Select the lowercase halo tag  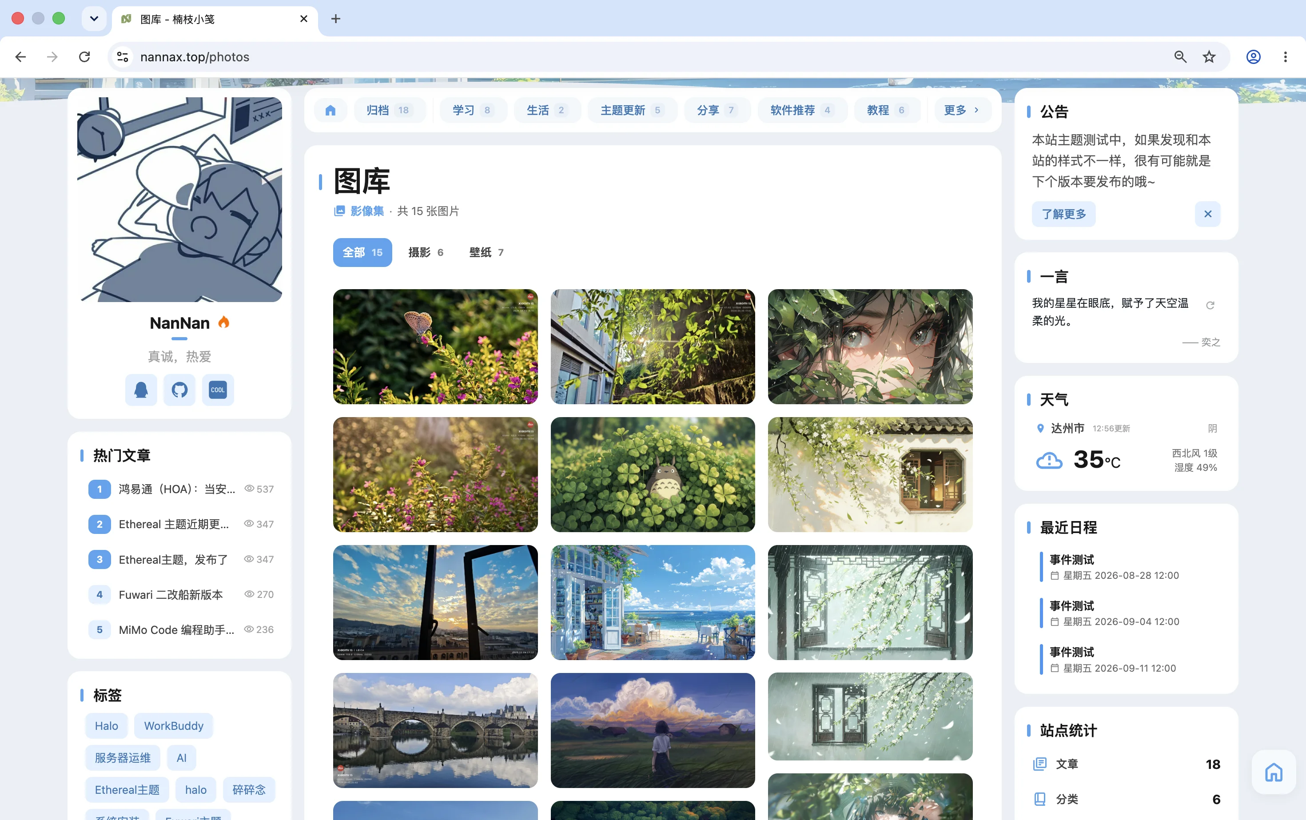pos(196,790)
